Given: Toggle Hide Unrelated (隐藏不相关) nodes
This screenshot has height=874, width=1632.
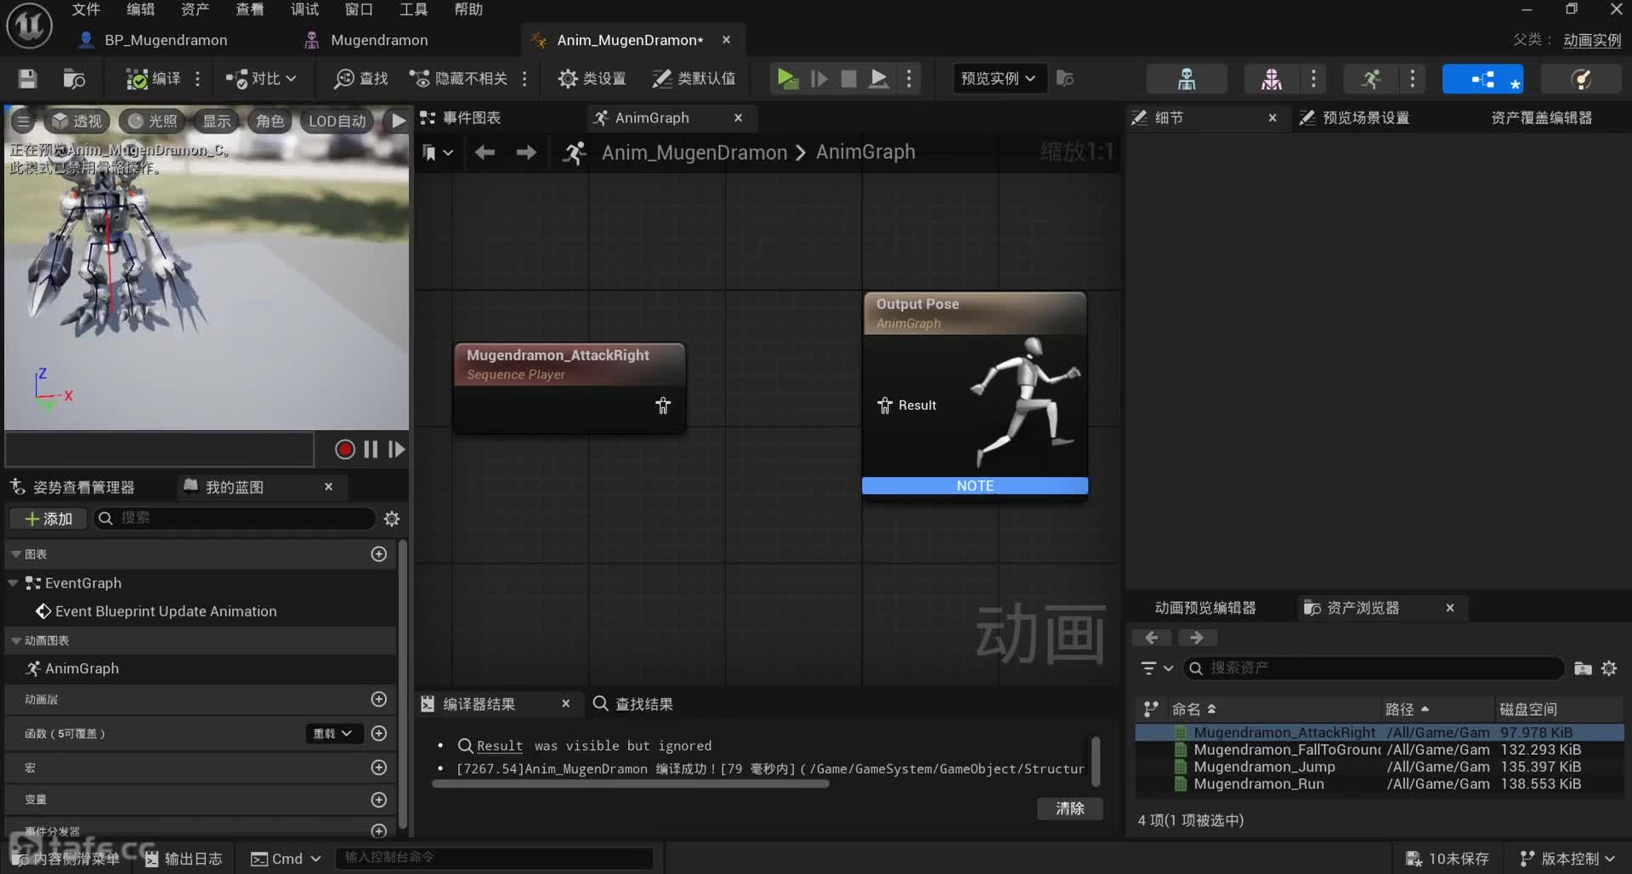Looking at the screenshot, I should [459, 79].
